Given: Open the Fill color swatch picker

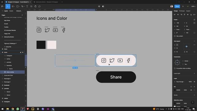Looking at the screenshot, I should coord(175,90).
